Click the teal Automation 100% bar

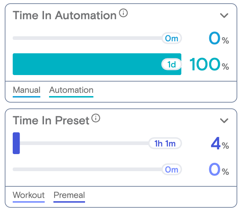tap(97, 64)
